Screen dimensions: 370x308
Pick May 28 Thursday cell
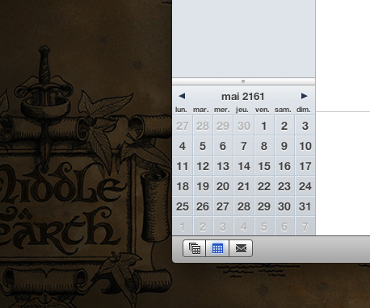244,206
